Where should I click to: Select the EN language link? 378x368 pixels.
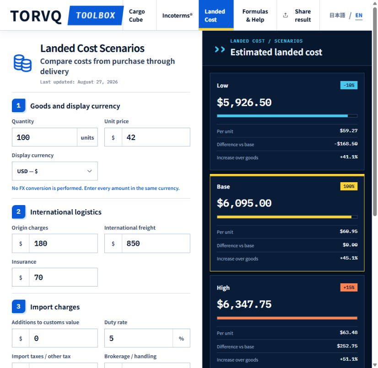(x=359, y=16)
